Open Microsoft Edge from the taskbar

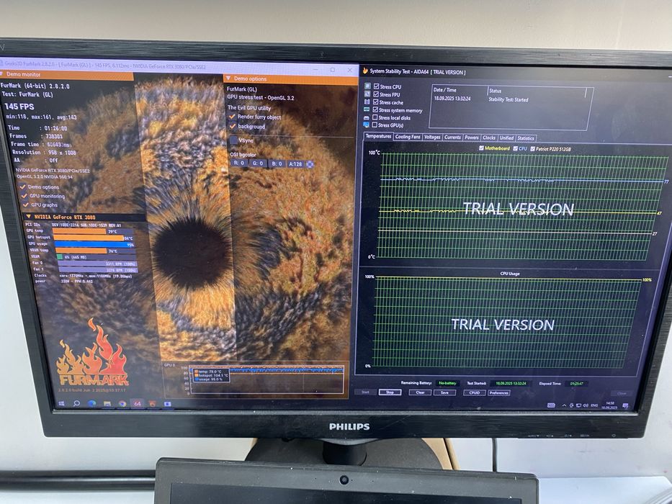point(91,404)
